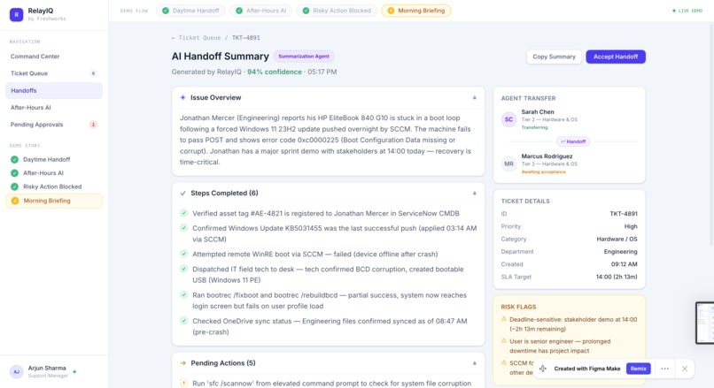Screen dimensions: 714x388
Task: Collapse the Pending Actions section
Action: pyautogui.click(x=475, y=363)
